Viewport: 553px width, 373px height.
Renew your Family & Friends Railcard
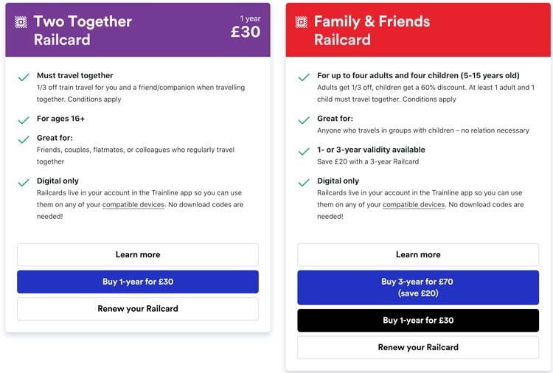click(418, 348)
